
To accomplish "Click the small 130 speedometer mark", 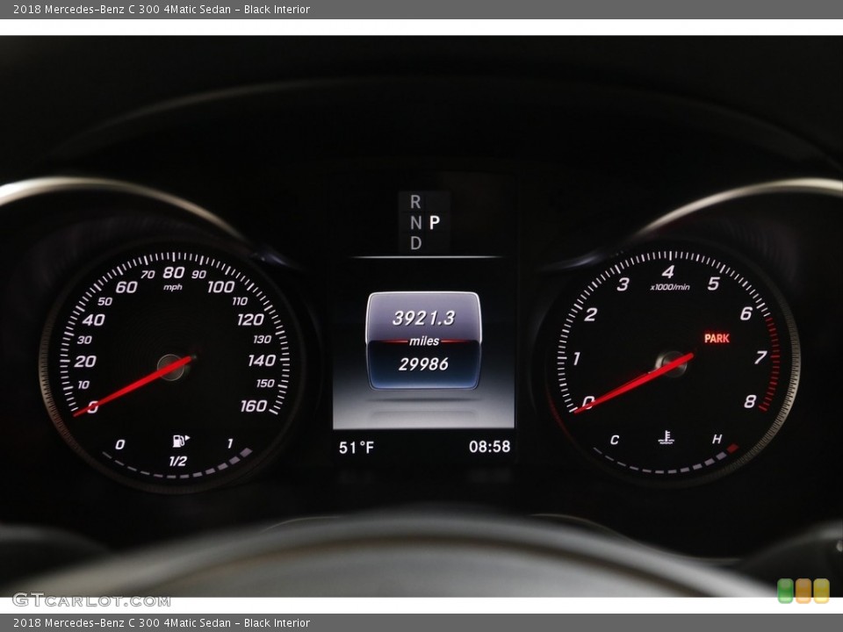I will coord(263,339).
